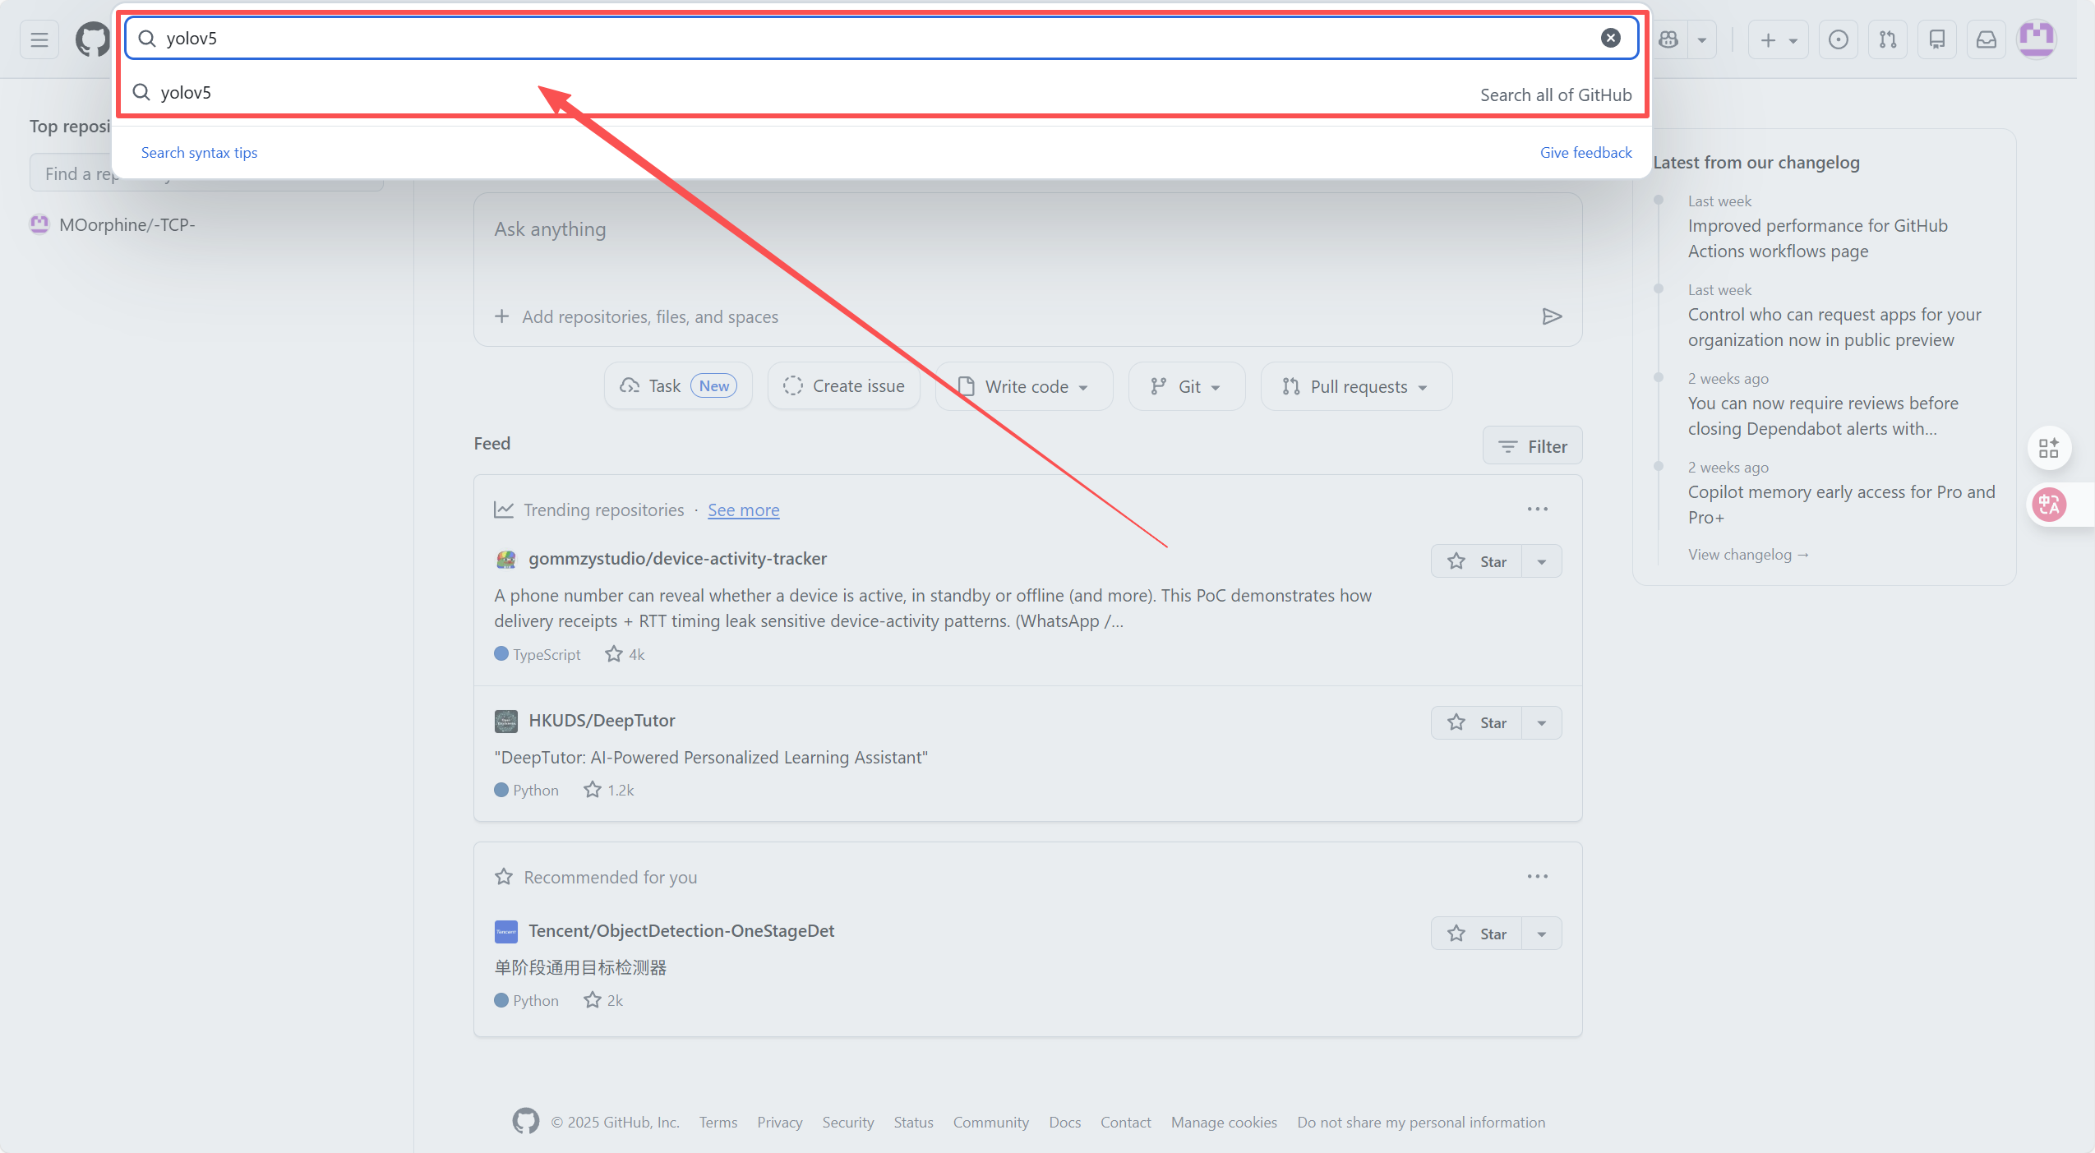Image resolution: width=2095 pixels, height=1153 pixels.
Task: Star the HKUDS/DeepTutor repository
Action: pos(1477,723)
